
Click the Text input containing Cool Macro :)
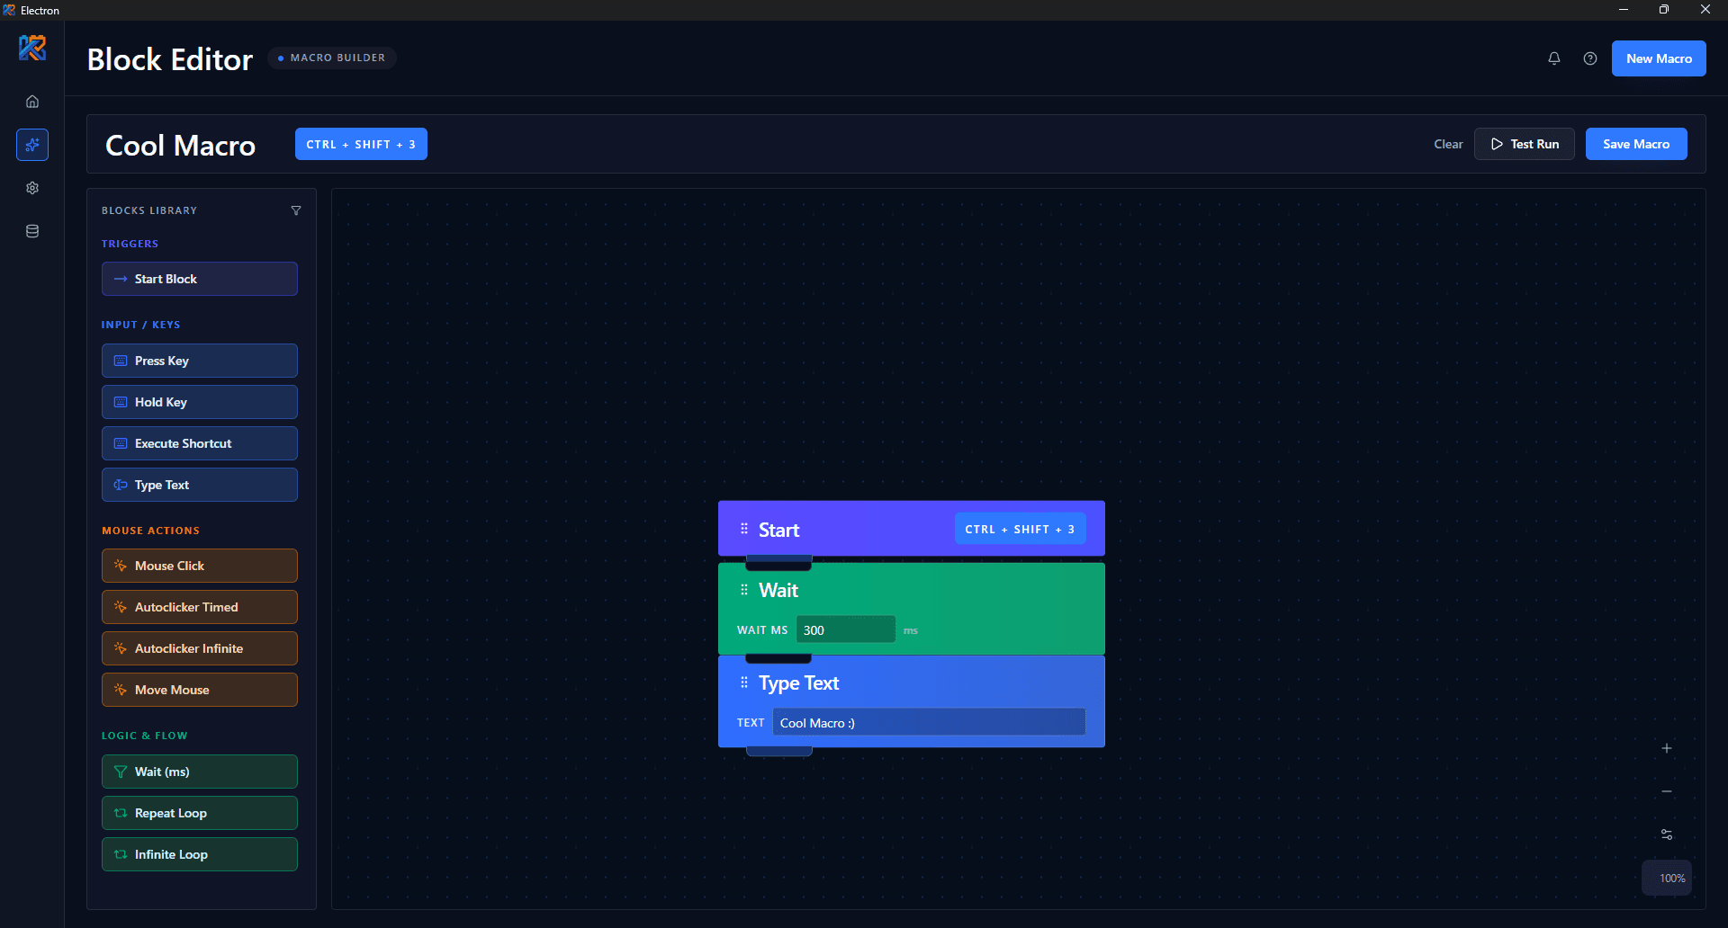(929, 722)
